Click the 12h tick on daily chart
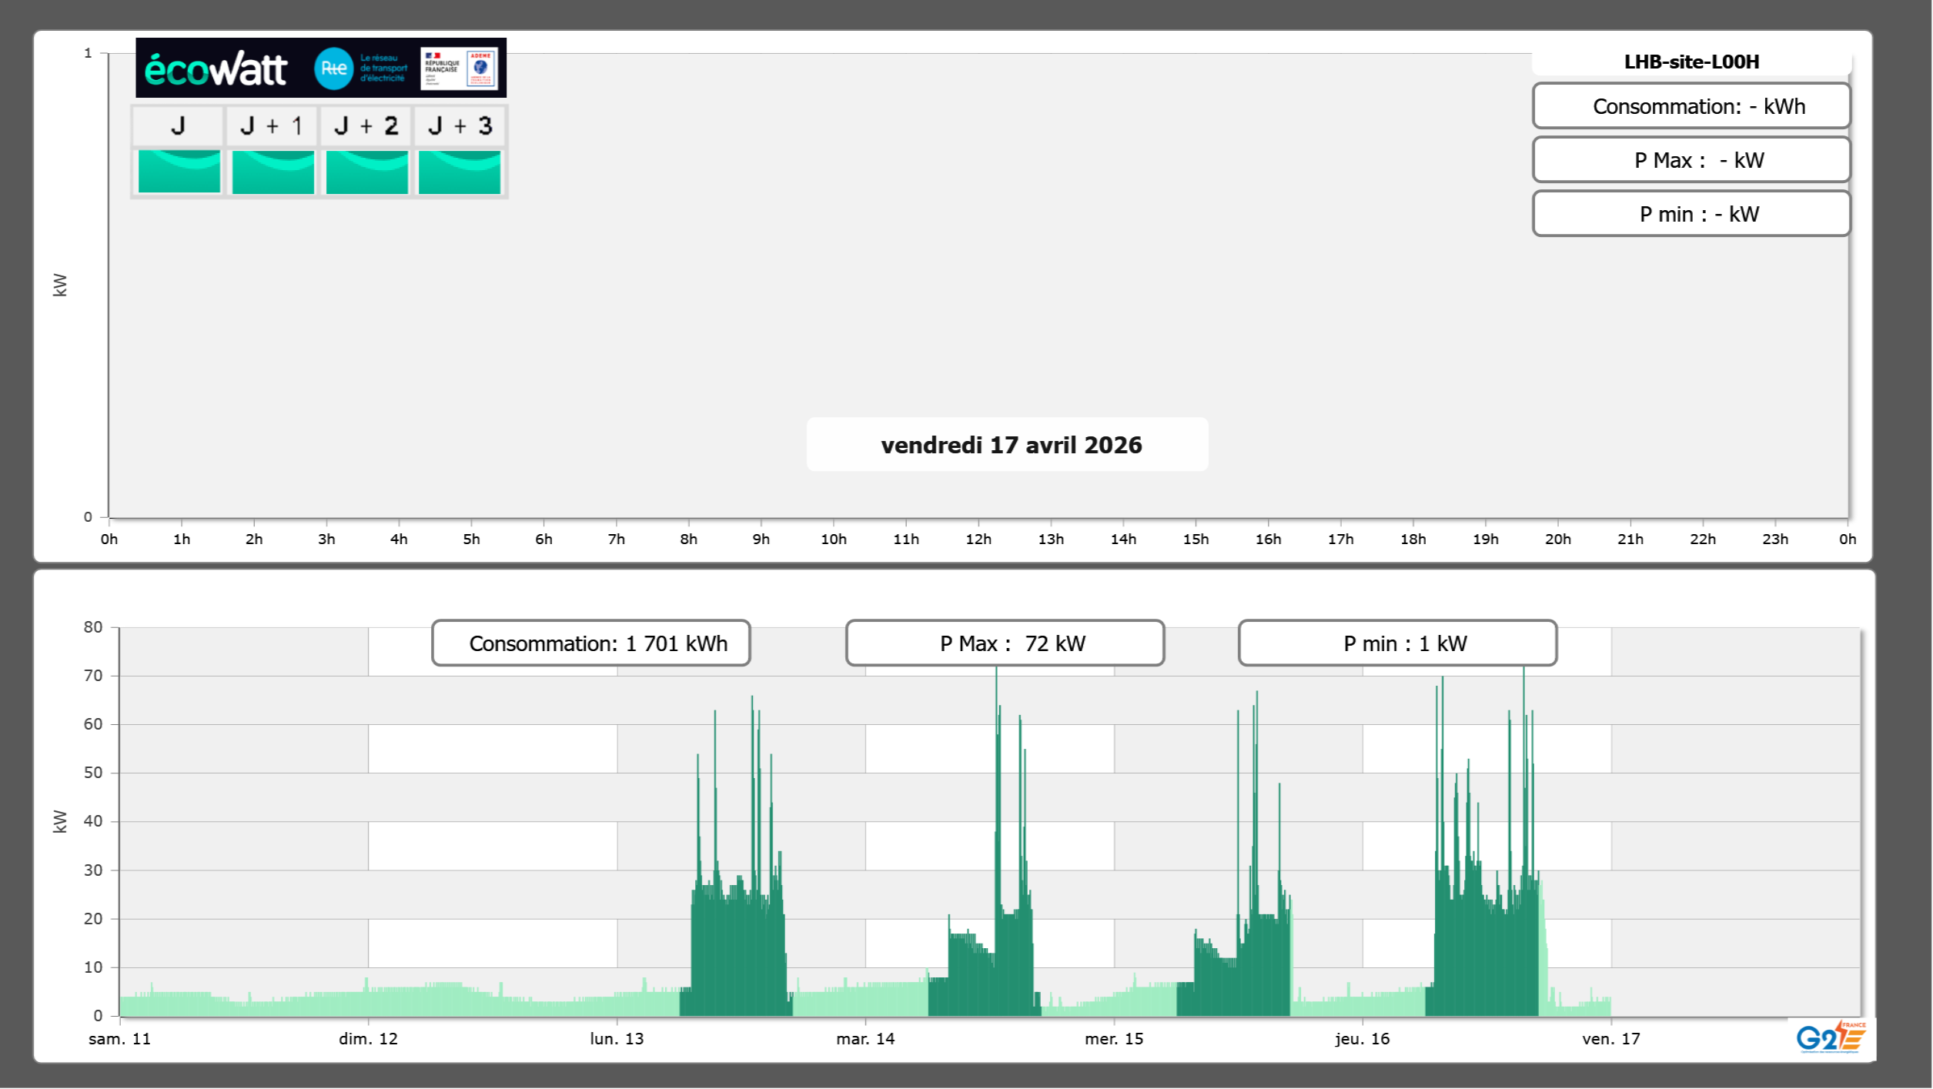Image resolution: width=1933 pixels, height=1089 pixels. [x=978, y=539]
